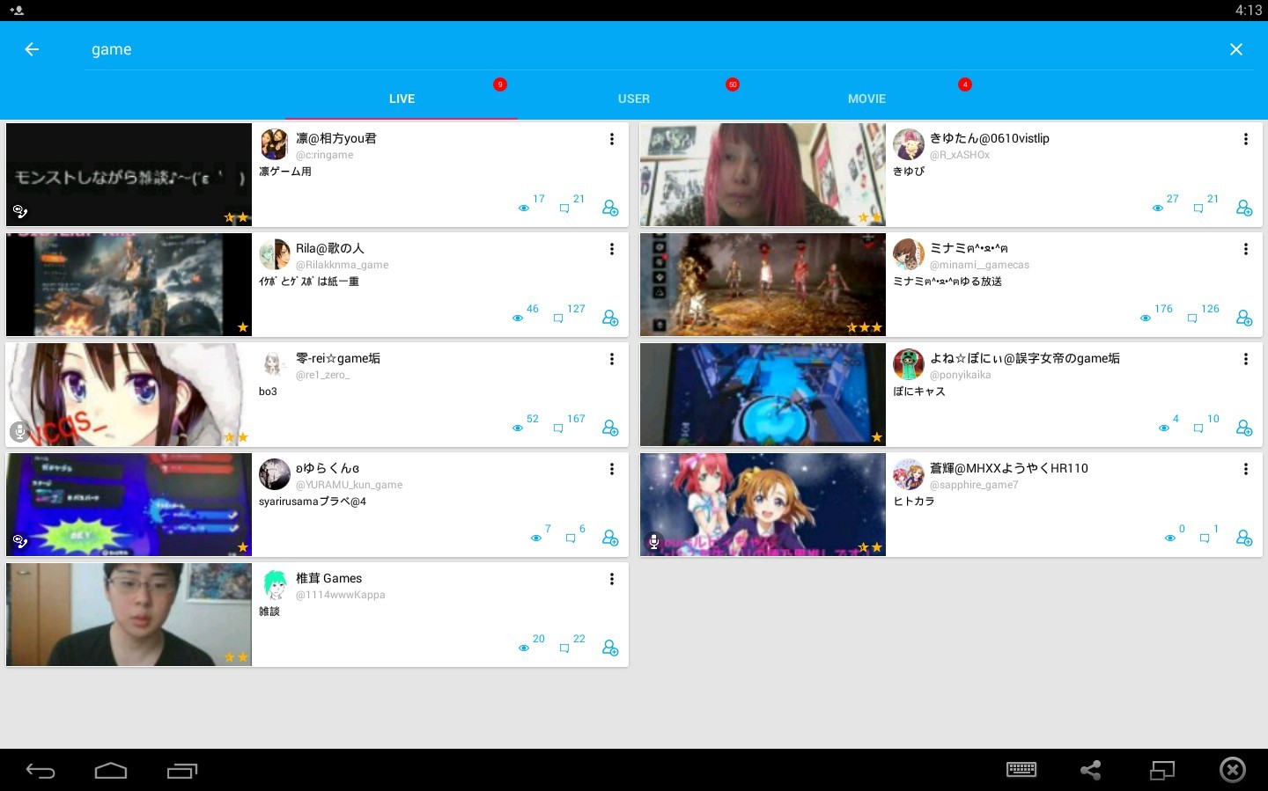Tap the share icon in the navigation bar
1268x791 pixels.
click(1091, 770)
